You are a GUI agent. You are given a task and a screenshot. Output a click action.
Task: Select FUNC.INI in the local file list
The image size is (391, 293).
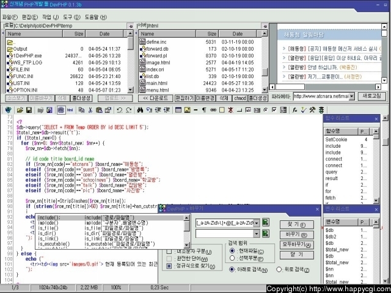(x=67, y=76)
